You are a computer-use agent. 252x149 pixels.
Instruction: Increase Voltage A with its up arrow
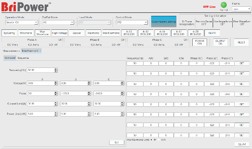[x=56, y=82]
